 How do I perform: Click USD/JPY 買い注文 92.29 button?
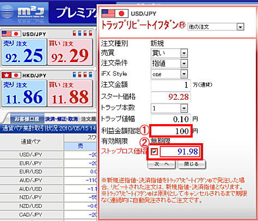(x=70, y=52)
